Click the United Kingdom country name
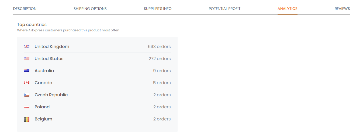This screenshot has height=136, width=363. click(52, 46)
